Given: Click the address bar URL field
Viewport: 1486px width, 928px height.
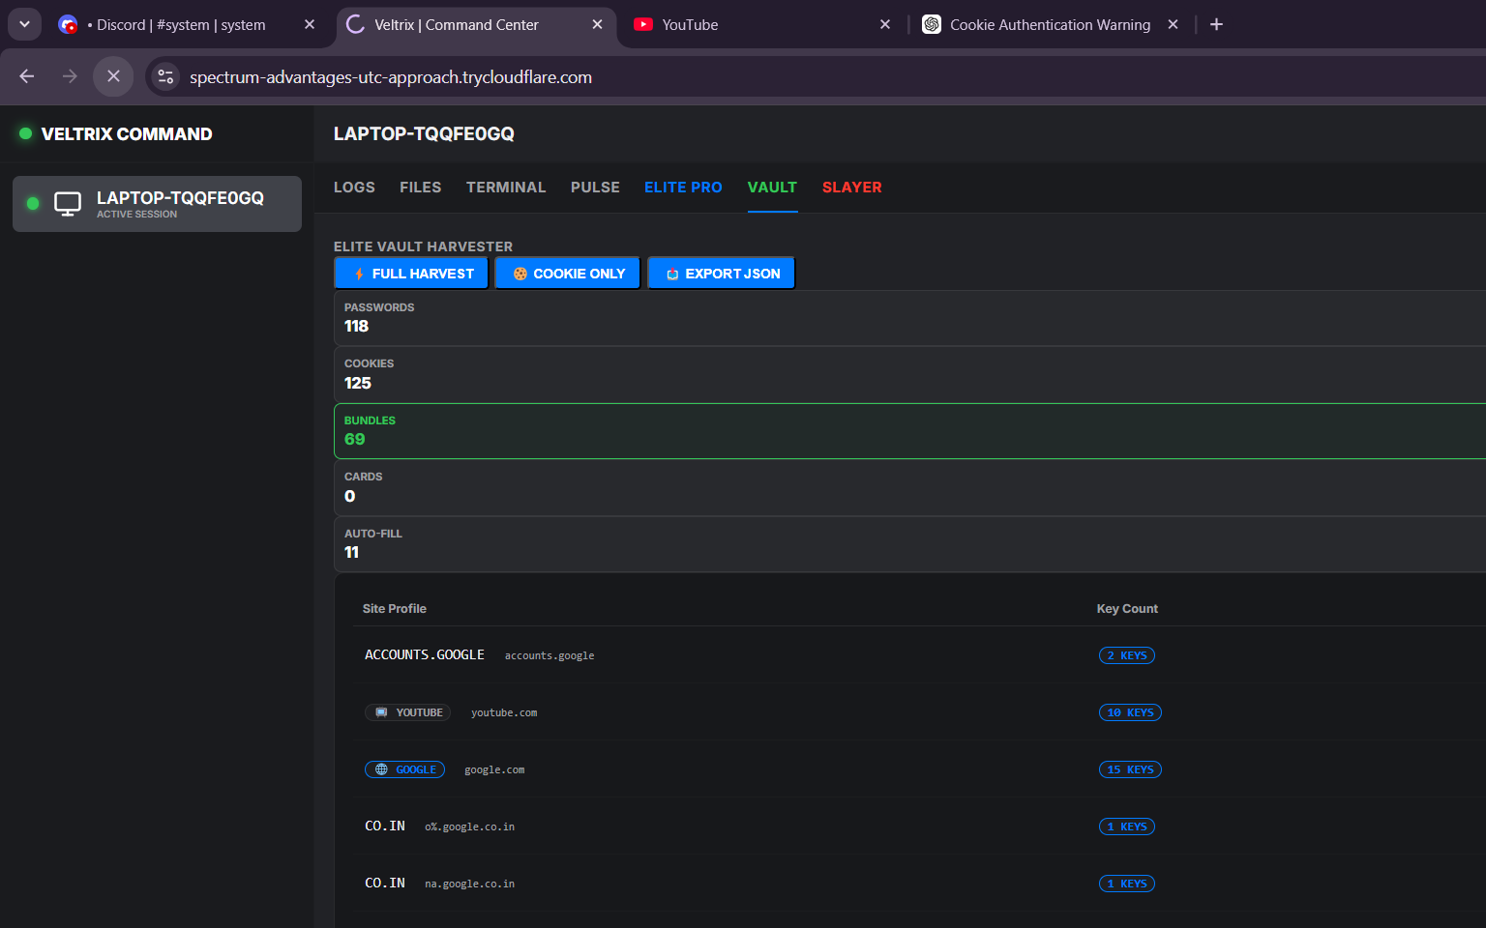Looking at the screenshot, I should [x=392, y=76].
